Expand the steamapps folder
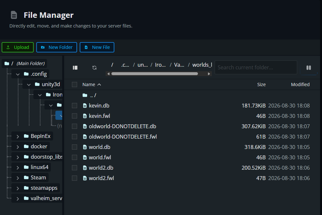Screen dimensions: 322x215 click(x=18, y=188)
